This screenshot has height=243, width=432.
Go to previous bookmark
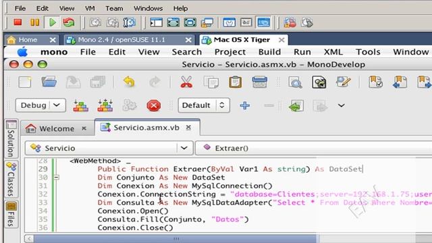coord(400,82)
